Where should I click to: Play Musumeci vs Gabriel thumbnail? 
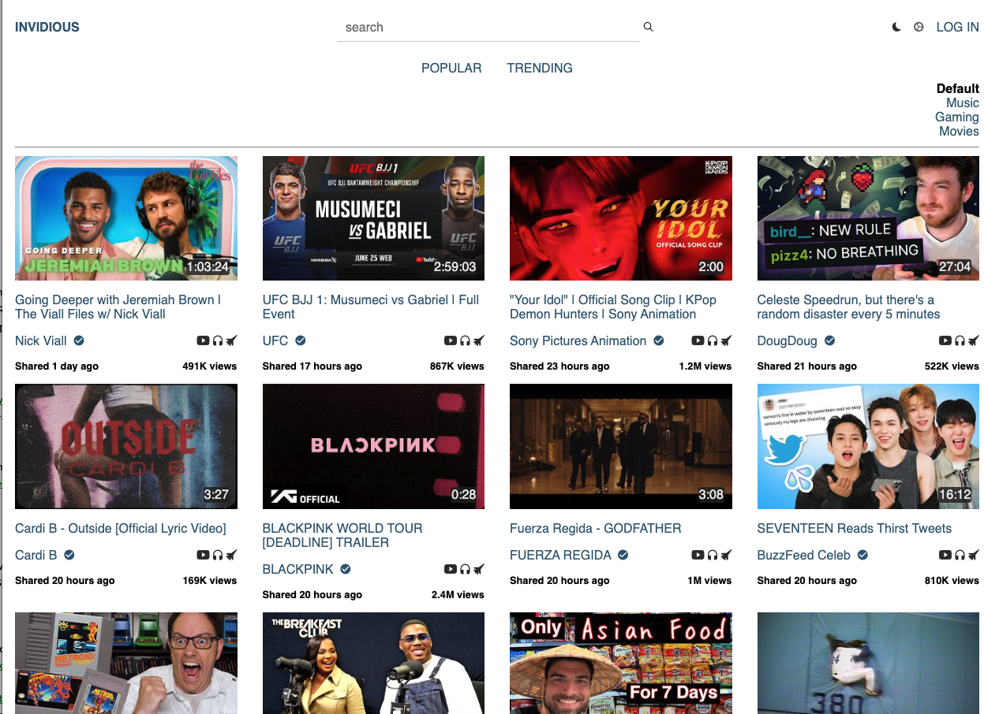(x=373, y=218)
